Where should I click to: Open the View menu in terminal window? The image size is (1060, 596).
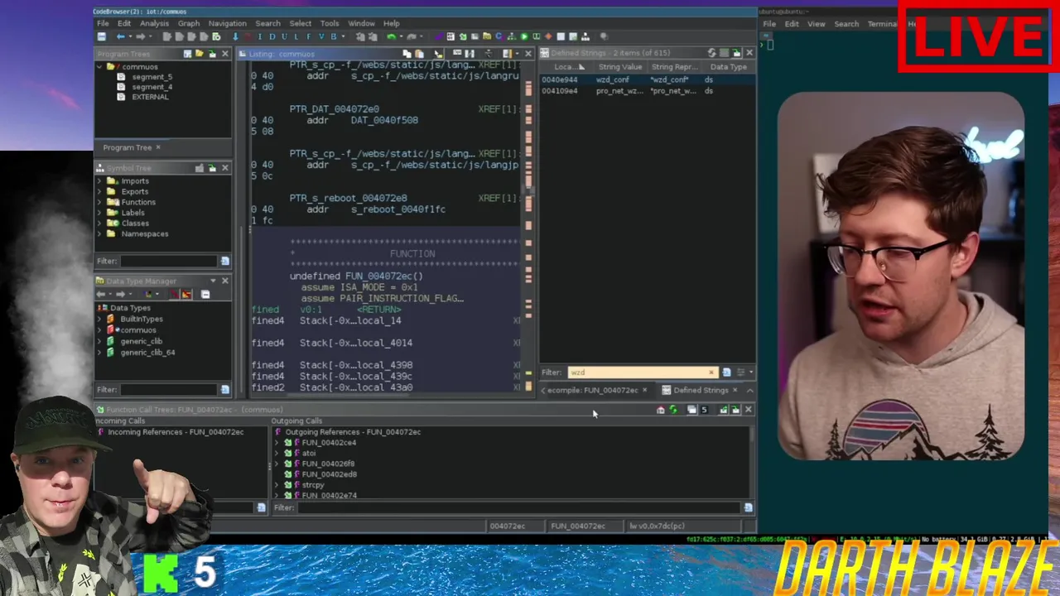point(817,24)
